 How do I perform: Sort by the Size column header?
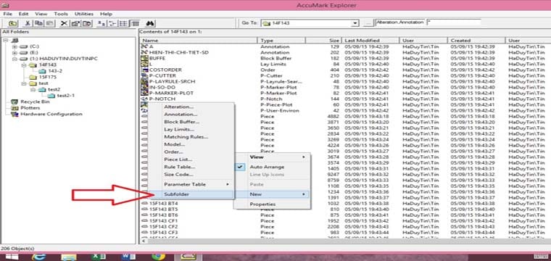pyautogui.click(x=323, y=41)
